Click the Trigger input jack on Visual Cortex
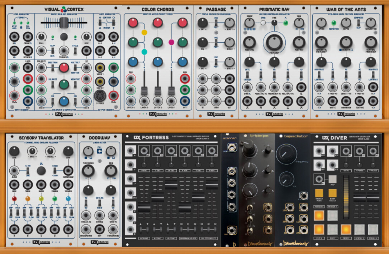 pyautogui.click(x=64, y=51)
